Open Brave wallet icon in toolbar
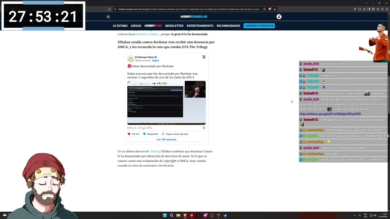Screen dimensions: 390x219 pyautogui.click(x=373, y=9)
